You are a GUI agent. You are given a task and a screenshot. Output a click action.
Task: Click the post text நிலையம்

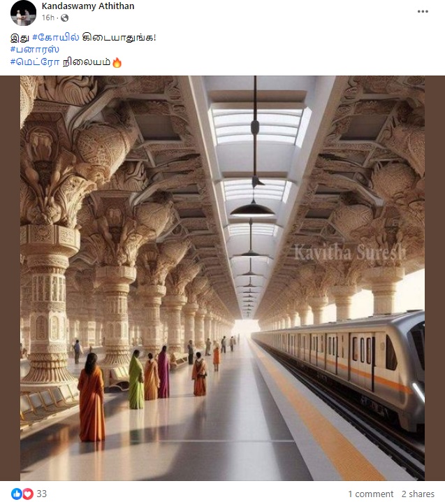(87, 62)
